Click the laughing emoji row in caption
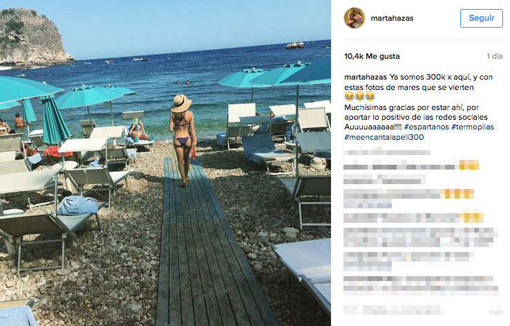This screenshot has height=326, width=510. point(359,96)
